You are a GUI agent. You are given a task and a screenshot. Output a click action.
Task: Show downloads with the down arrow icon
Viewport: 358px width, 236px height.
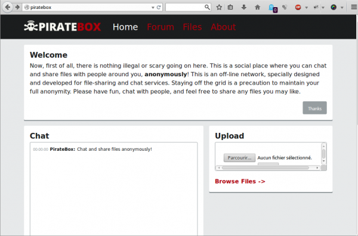point(244,7)
